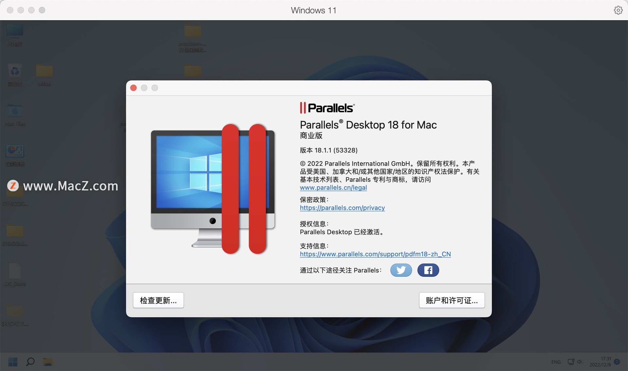Open Parallels settings via the gear icon

tap(618, 10)
